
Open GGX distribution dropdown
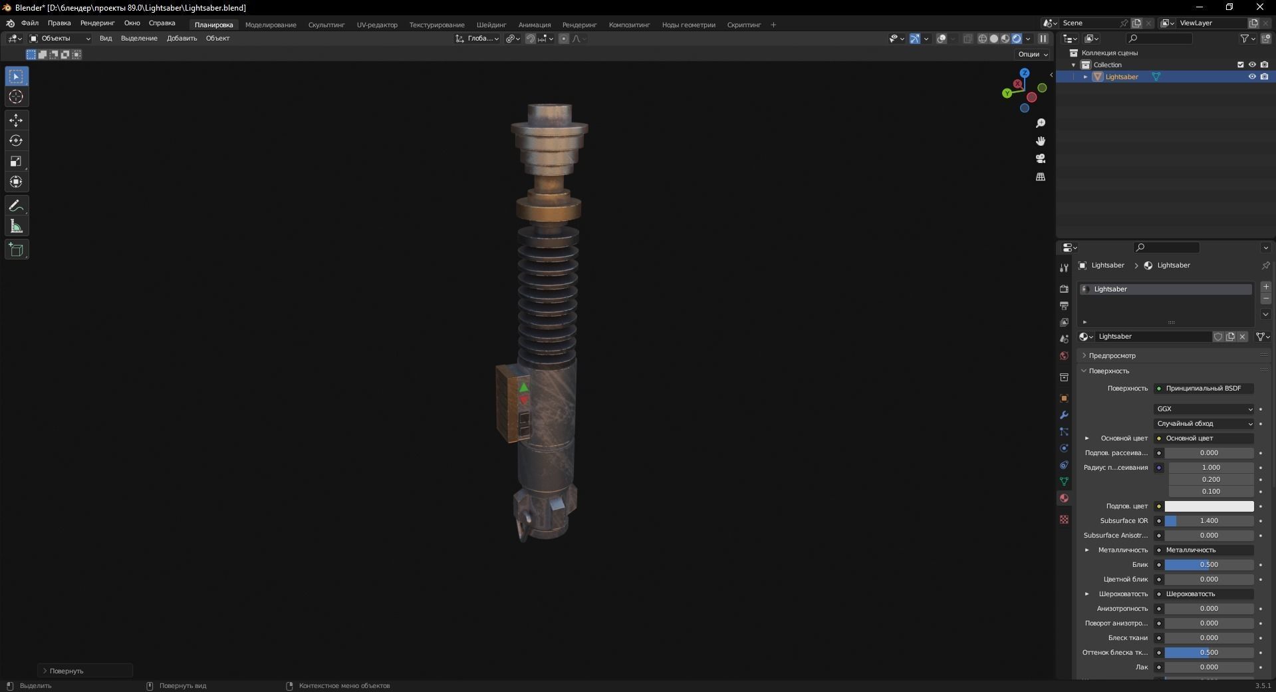(1204, 409)
